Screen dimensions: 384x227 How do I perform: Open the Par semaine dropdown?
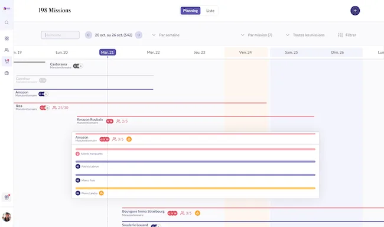(166, 35)
